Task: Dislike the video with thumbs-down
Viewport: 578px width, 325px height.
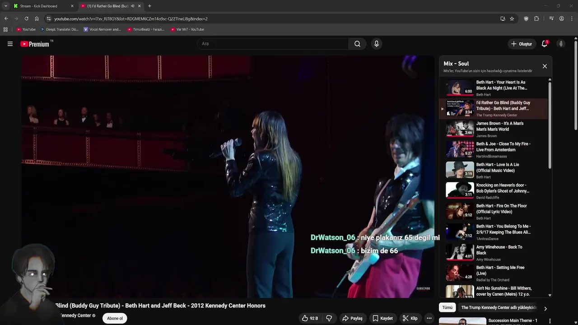Action: pos(329,318)
